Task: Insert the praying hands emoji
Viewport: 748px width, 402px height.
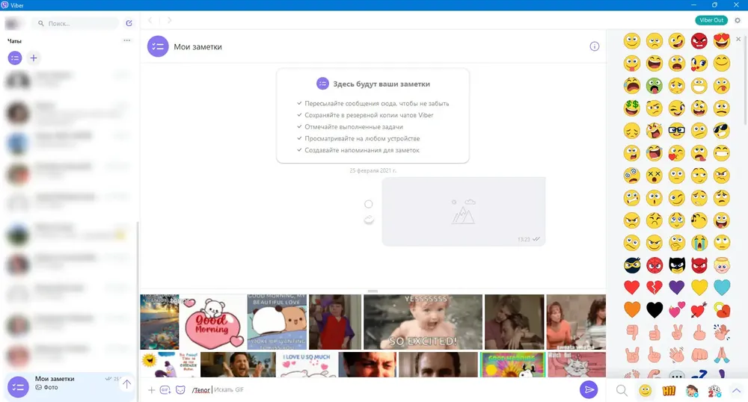Action: tap(722, 355)
